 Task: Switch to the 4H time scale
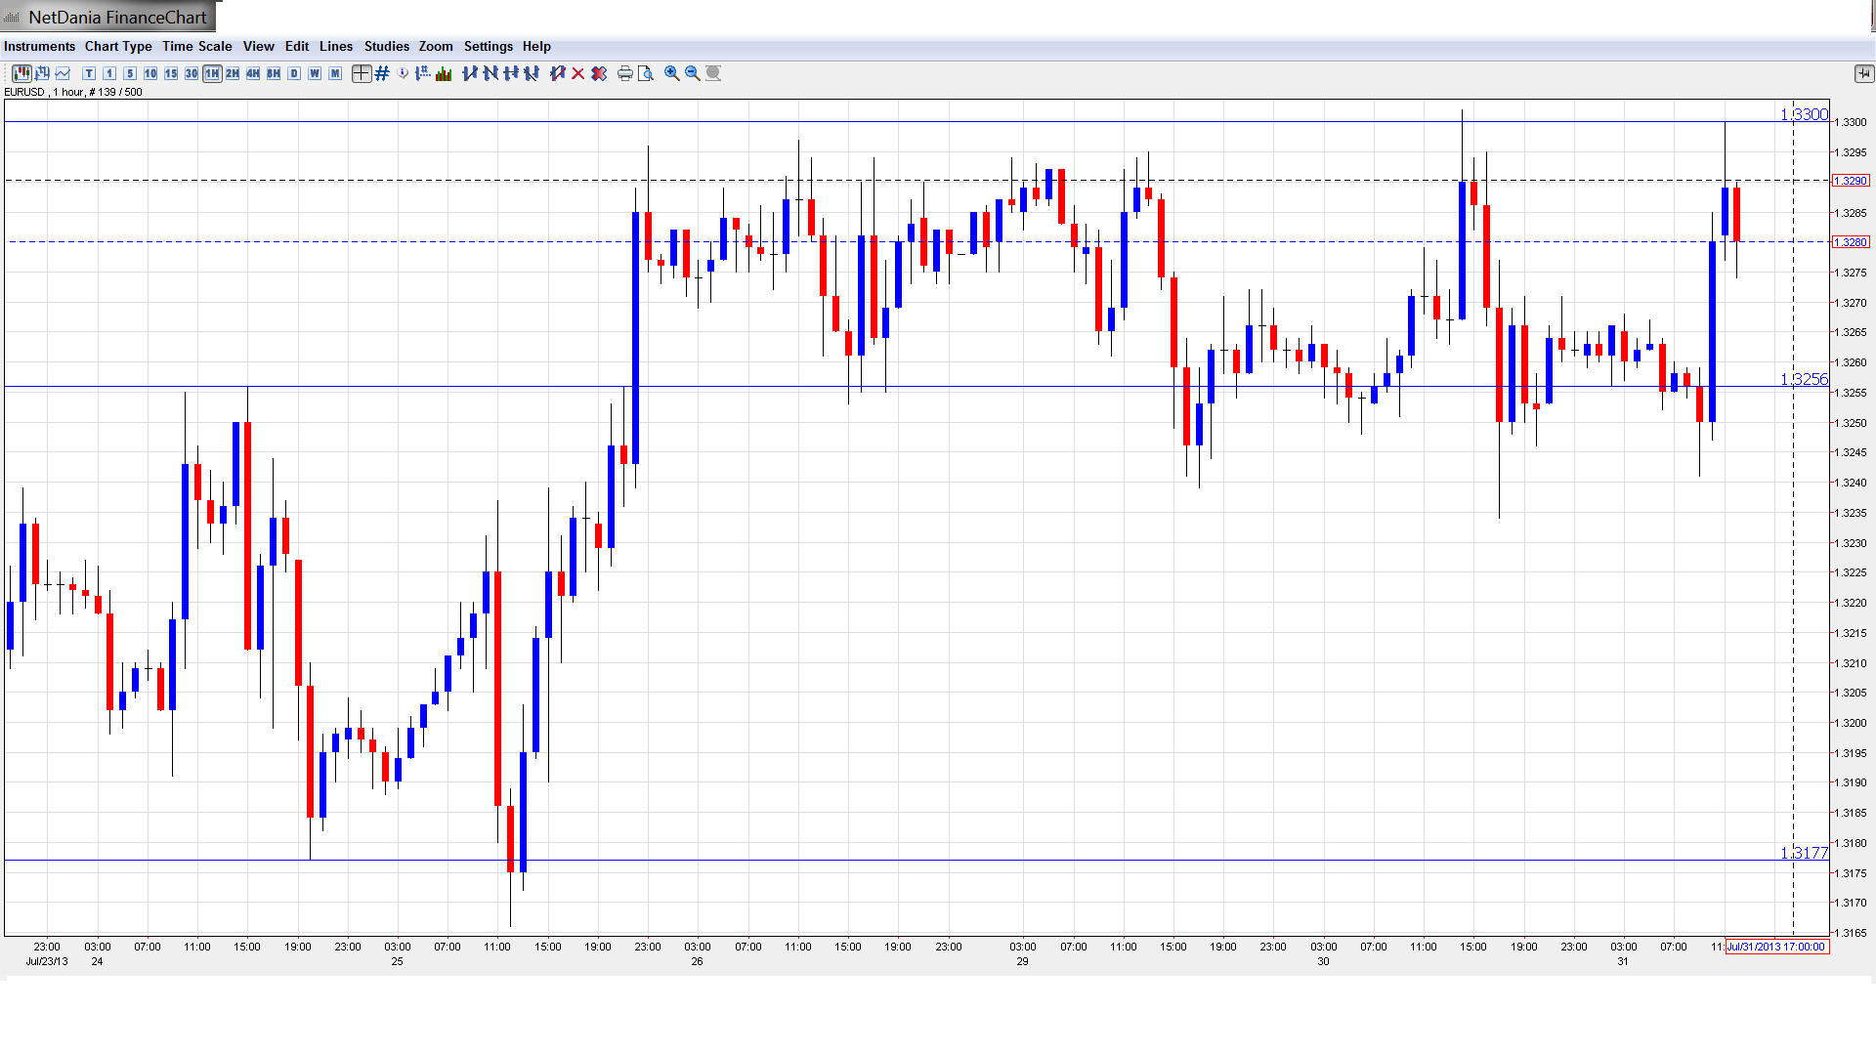point(253,73)
